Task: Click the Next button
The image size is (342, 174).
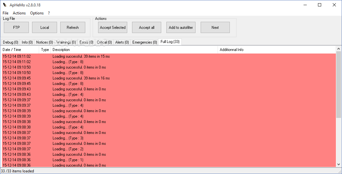Action: [x=215, y=28]
